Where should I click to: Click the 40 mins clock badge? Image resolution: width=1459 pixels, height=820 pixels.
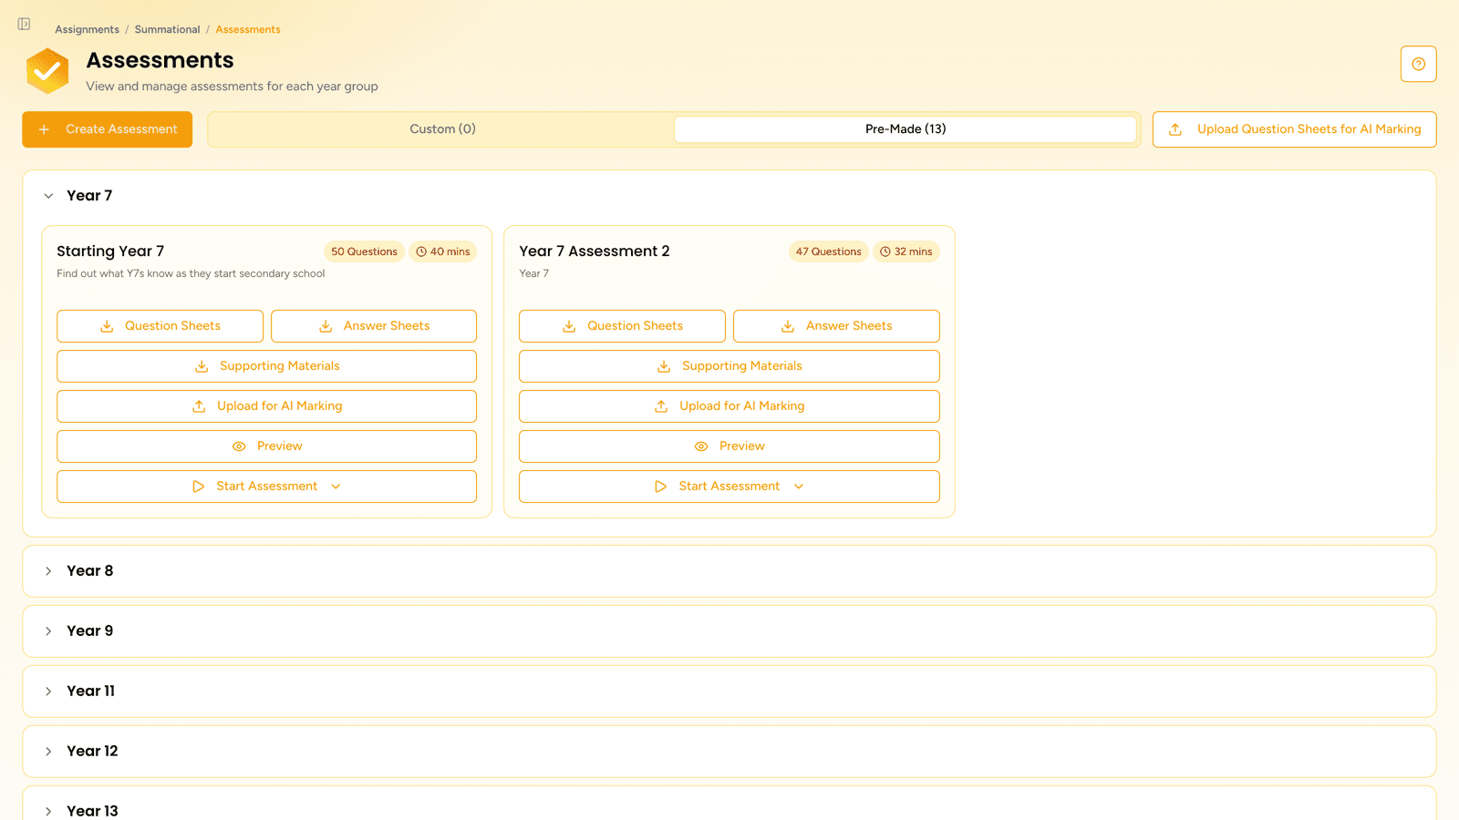coord(443,251)
